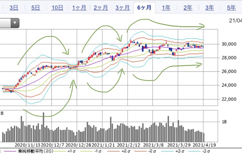Open the chart type dropdown arrow
Viewport: 242px width, 160px height.
[15, 23]
